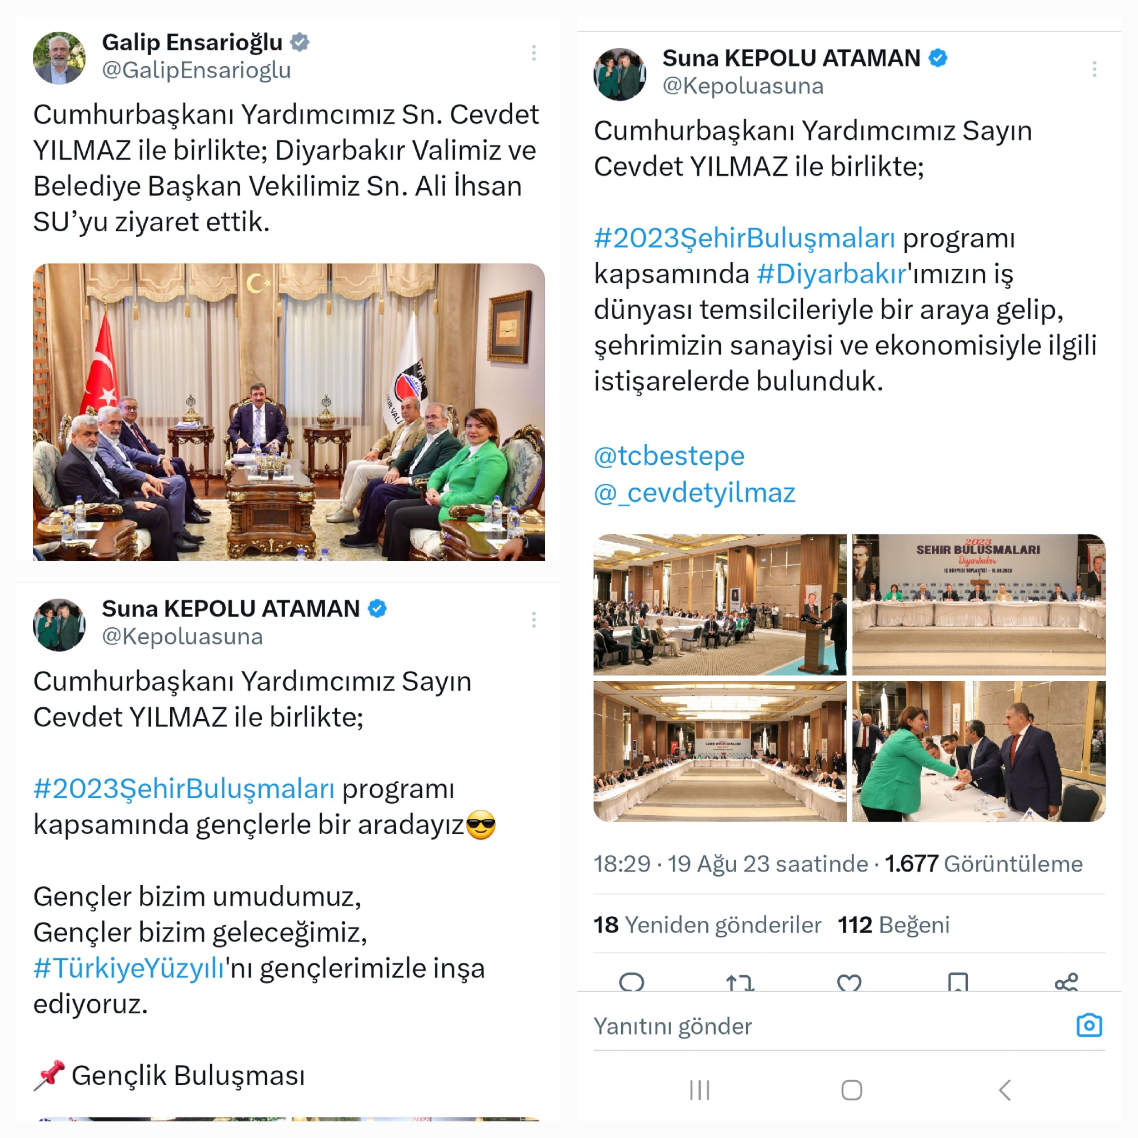Open the #Diyarbakır hashtag
This screenshot has height=1138, width=1138.
(x=831, y=274)
